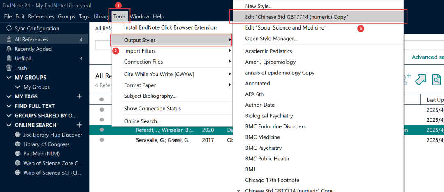Click the share arrow toolbar icon
This screenshot has height=192, width=444.
click(x=421, y=80)
